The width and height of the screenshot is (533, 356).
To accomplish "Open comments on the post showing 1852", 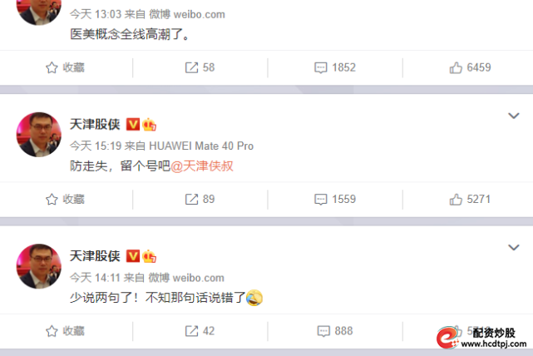I will [335, 67].
